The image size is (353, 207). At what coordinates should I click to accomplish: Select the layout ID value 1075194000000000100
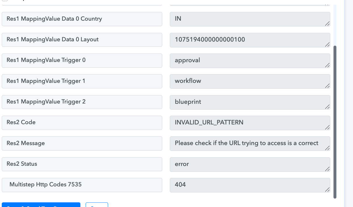pos(250,40)
